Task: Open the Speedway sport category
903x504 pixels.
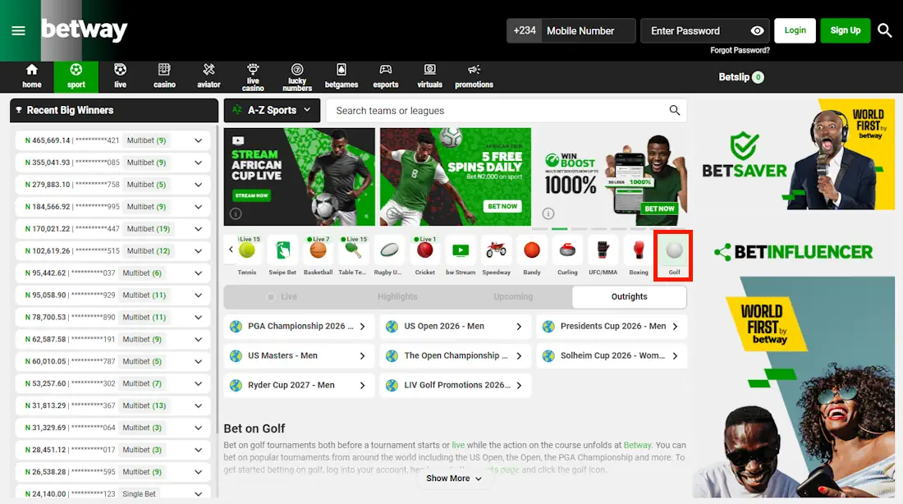Action: click(495, 254)
